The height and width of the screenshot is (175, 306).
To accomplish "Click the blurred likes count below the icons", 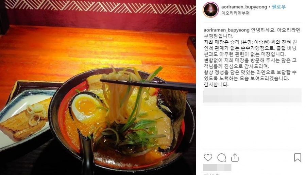I will pos(217,168).
